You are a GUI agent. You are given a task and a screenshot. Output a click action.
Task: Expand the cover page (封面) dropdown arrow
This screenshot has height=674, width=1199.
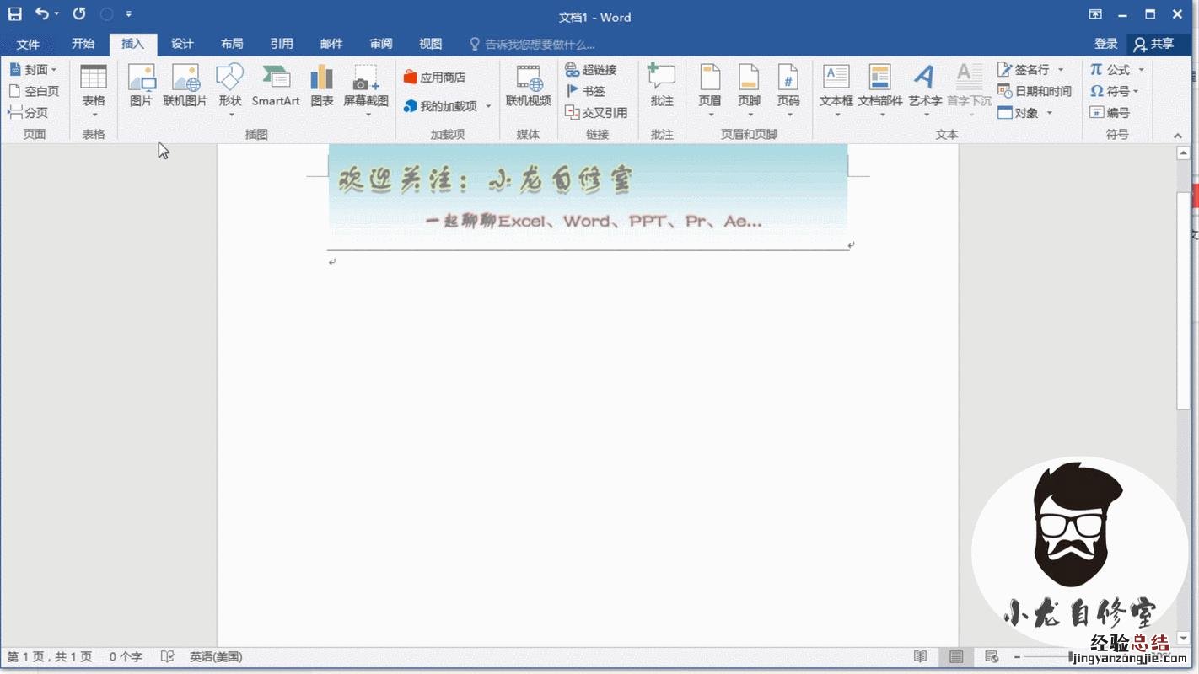[54, 70]
